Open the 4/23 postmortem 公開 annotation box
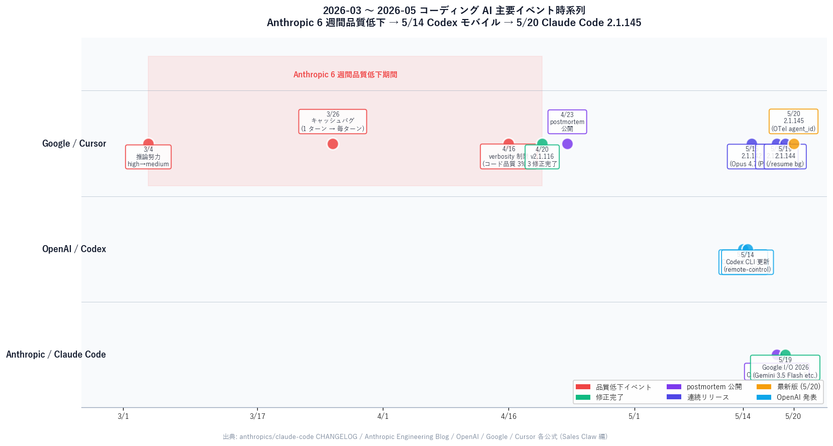Image resolution: width=833 pixels, height=446 pixels. [x=567, y=122]
